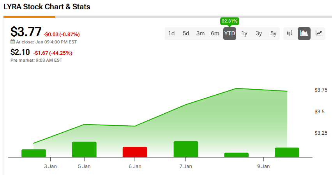332x175 pixels.
Task: Click the last green volume bar at right
Action: (x=287, y=152)
